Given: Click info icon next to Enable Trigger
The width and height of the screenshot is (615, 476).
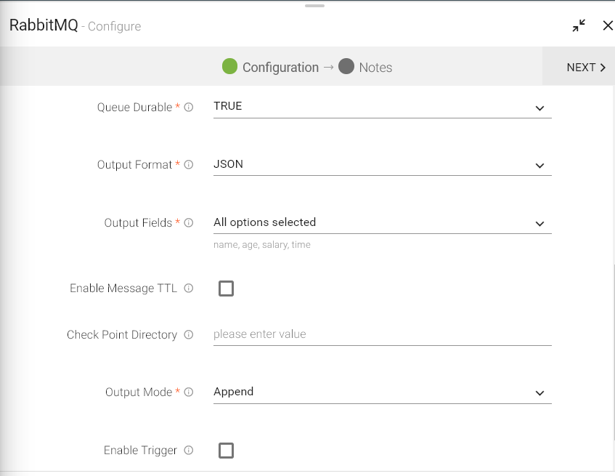Looking at the screenshot, I should tap(189, 451).
